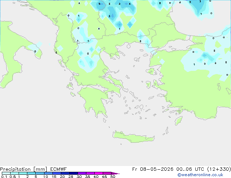Screen dimensions: 231x178
Task: Click legend swatch between 5 and 10
Action: [40, 173]
